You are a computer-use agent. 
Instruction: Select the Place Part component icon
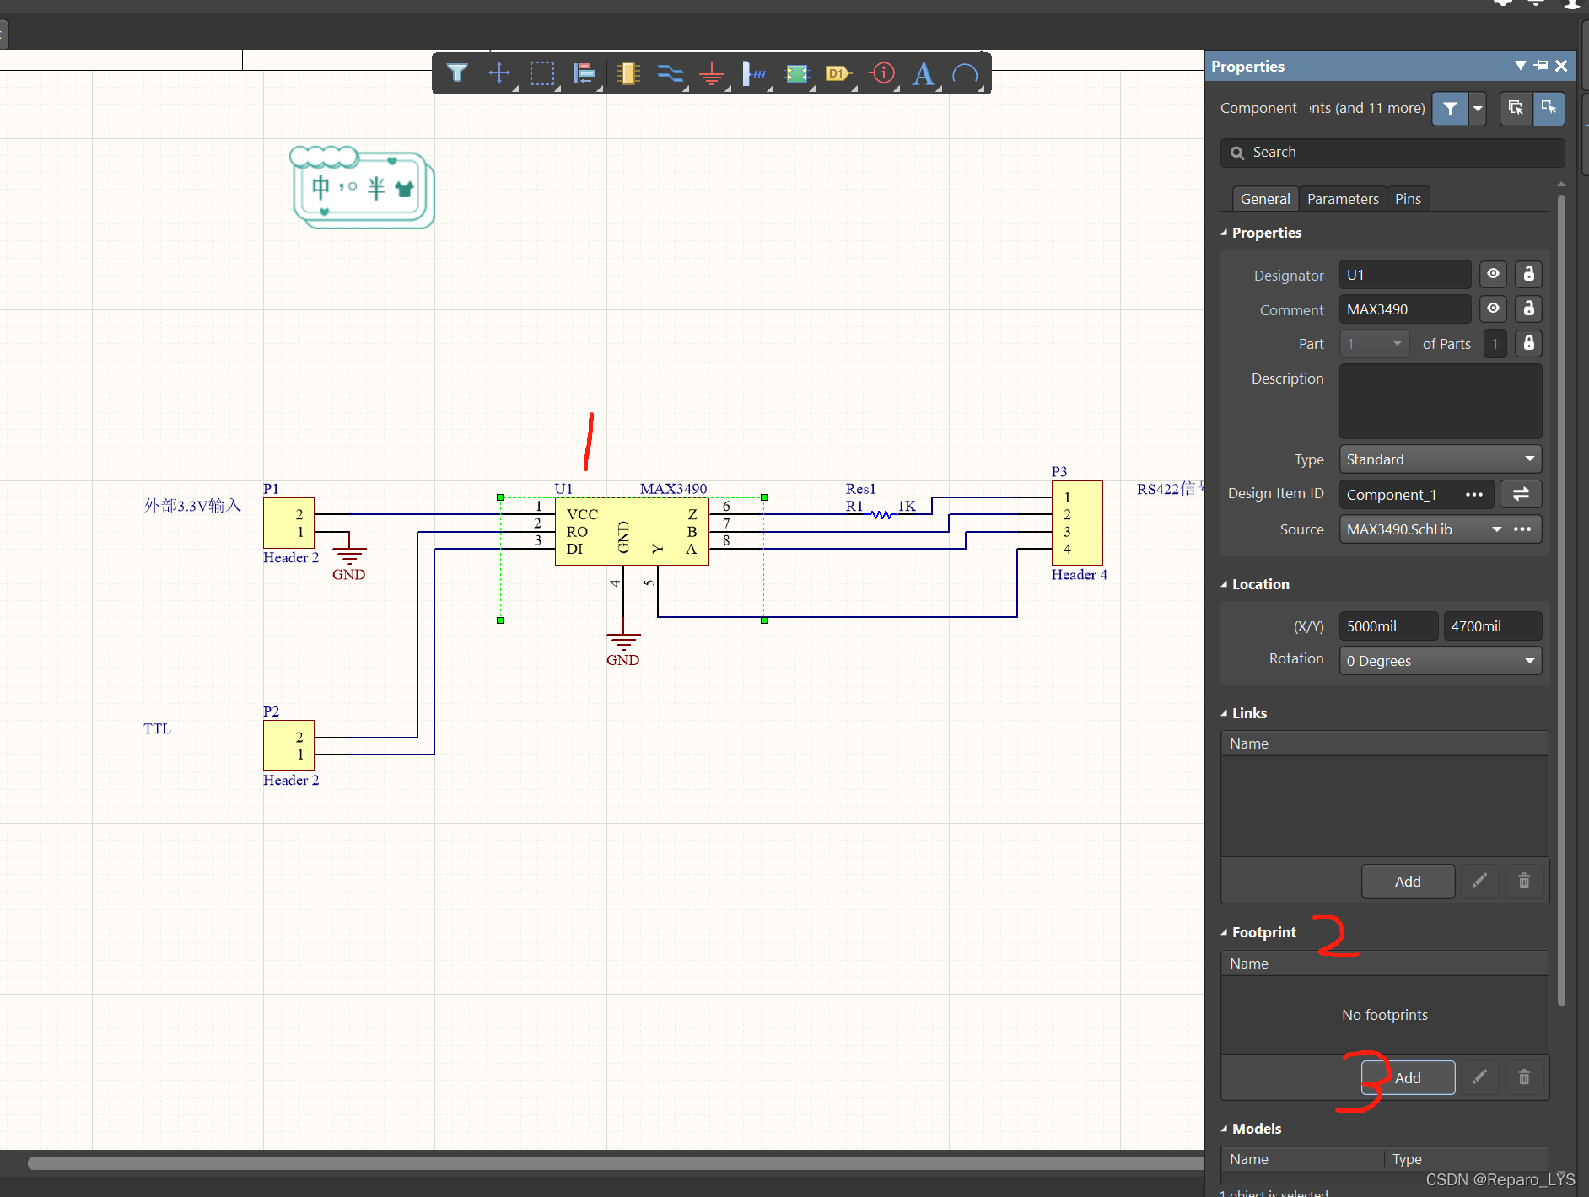[628, 73]
